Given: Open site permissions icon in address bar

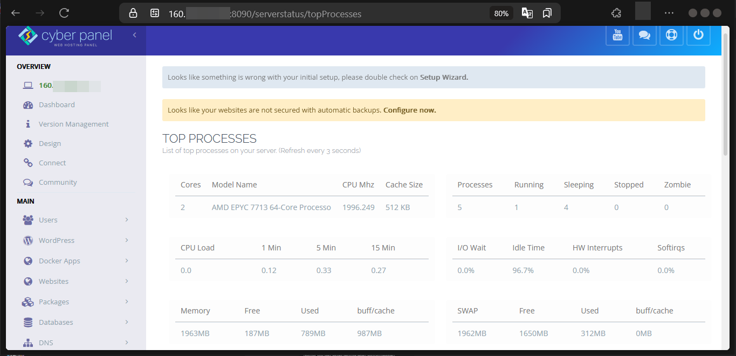Looking at the screenshot, I should click(155, 13).
